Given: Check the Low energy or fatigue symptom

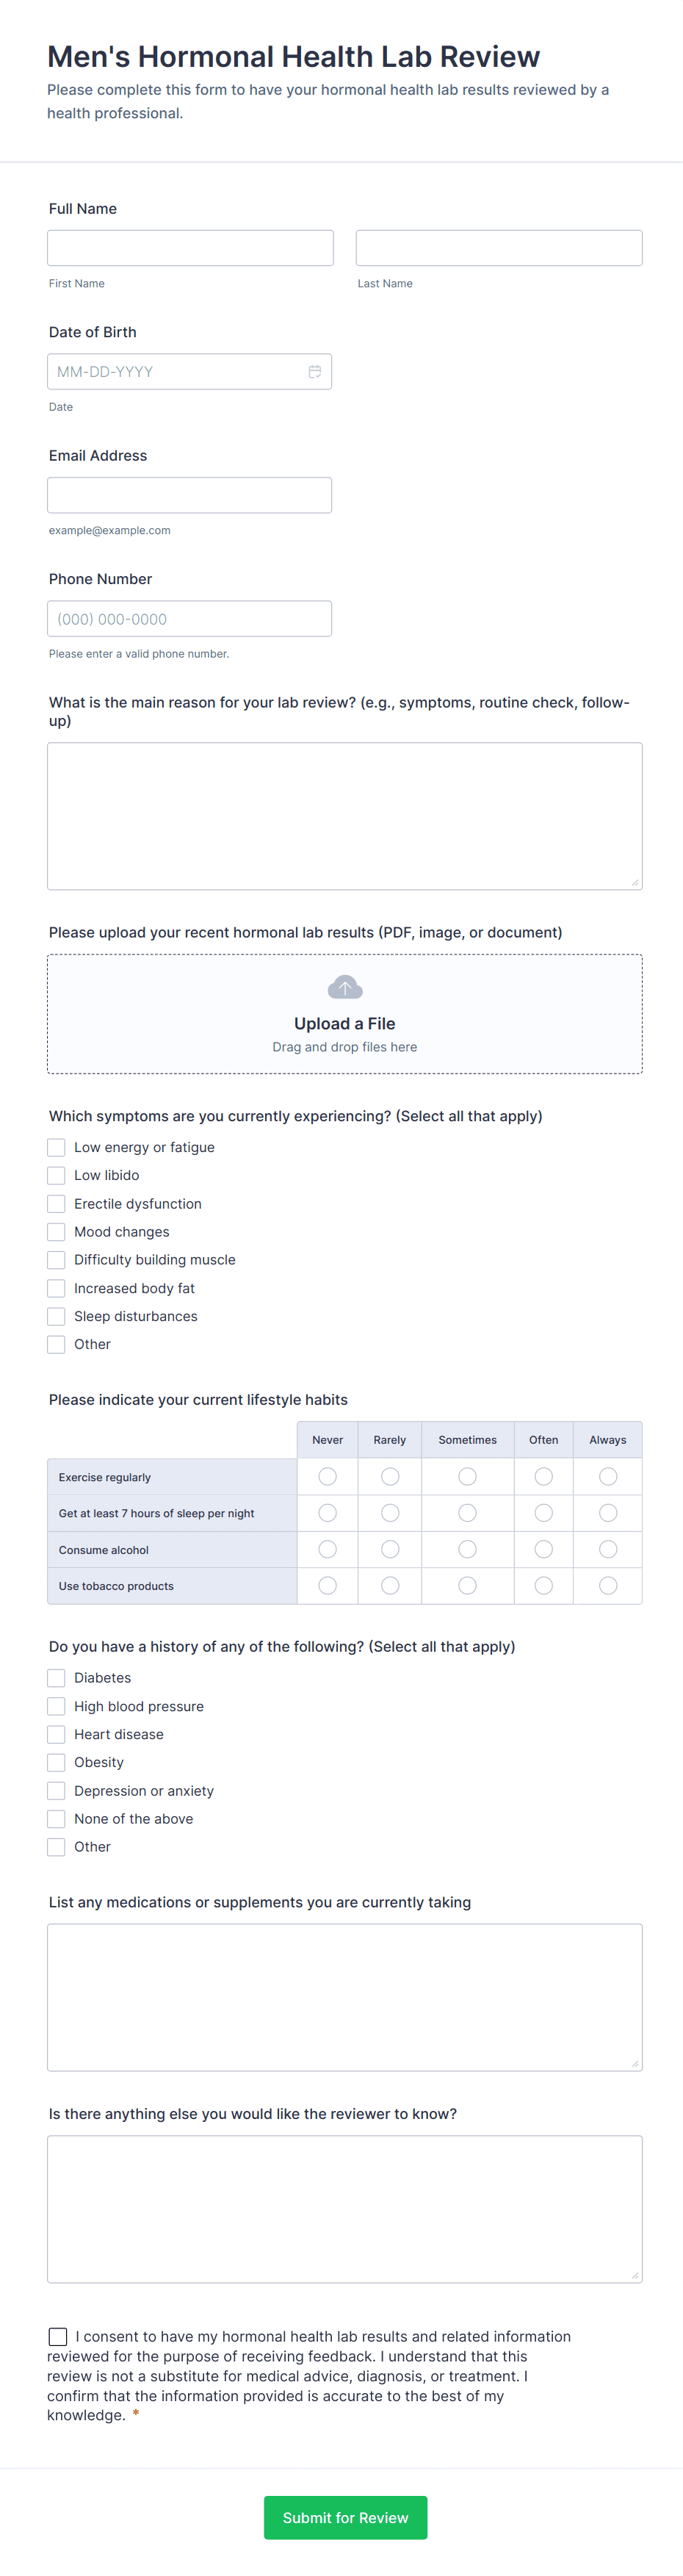Looking at the screenshot, I should click(x=56, y=1147).
